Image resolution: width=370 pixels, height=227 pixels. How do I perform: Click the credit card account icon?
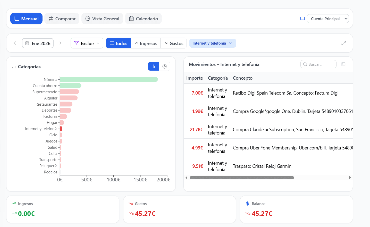click(303, 19)
